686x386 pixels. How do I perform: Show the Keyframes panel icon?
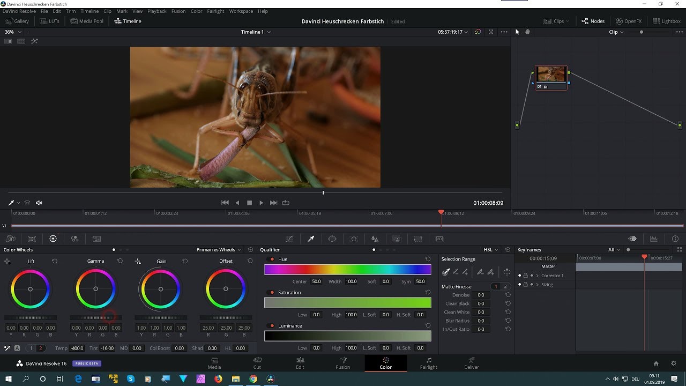(632, 239)
